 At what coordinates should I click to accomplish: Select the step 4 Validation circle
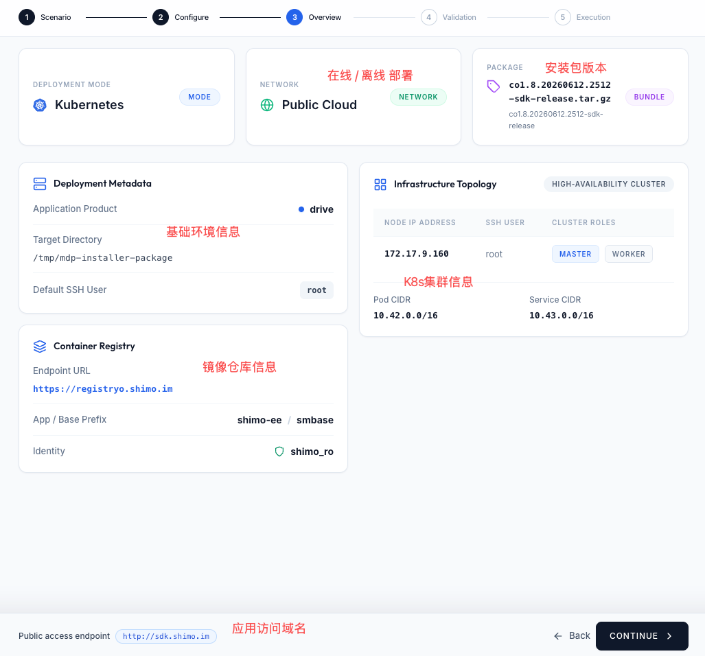pos(429,17)
